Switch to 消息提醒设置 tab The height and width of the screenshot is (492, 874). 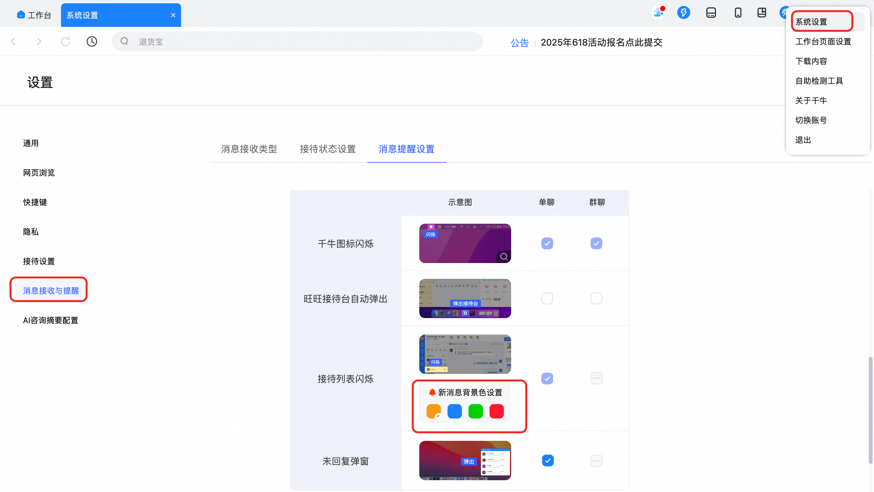click(x=406, y=149)
